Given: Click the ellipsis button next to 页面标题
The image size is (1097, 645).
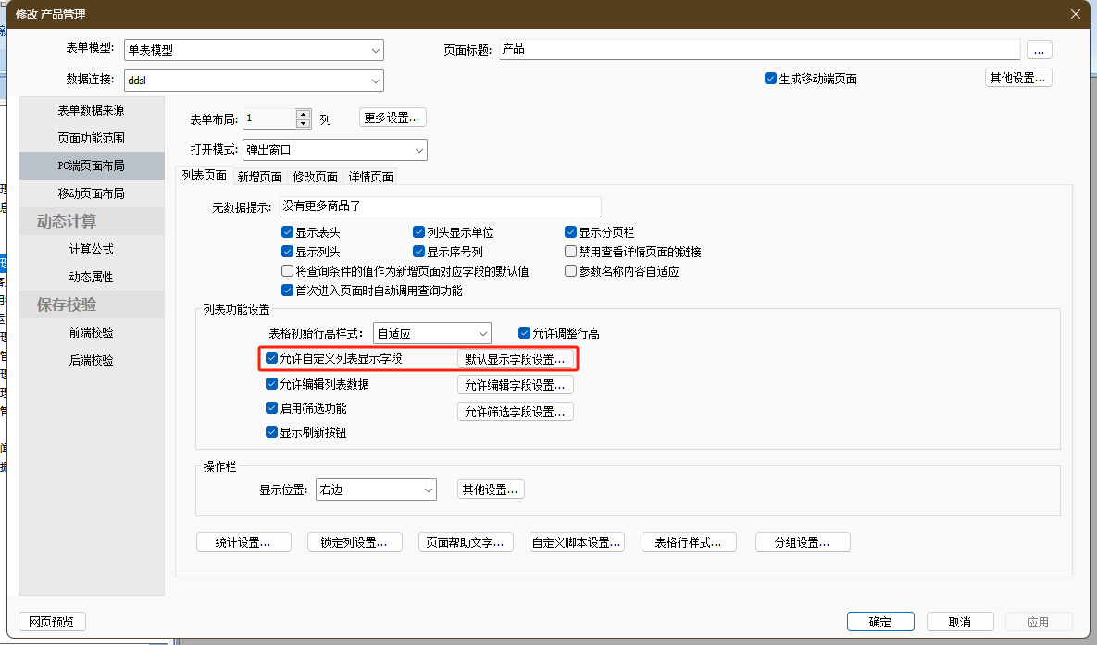Looking at the screenshot, I should 1040,49.
